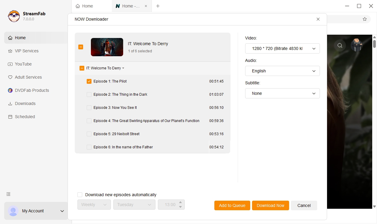377x224 pixels.
Task: Check Episode 3: Now You See It
Action: pyautogui.click(x=89, y=108)
